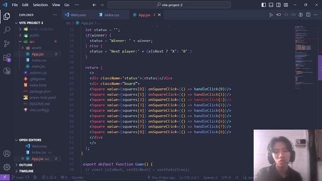Open the .eslintrc.cjs file
322x181 pixels.
(38, 72)
